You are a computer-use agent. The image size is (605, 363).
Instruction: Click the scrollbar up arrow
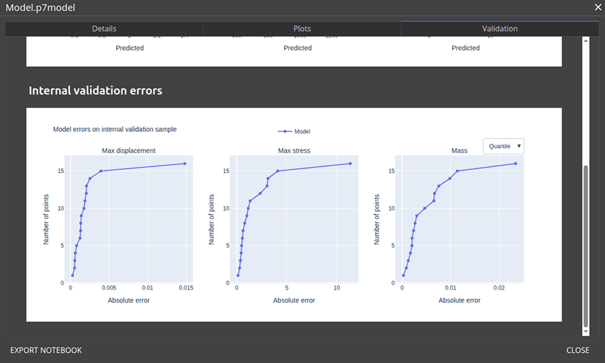coord(585,41)
